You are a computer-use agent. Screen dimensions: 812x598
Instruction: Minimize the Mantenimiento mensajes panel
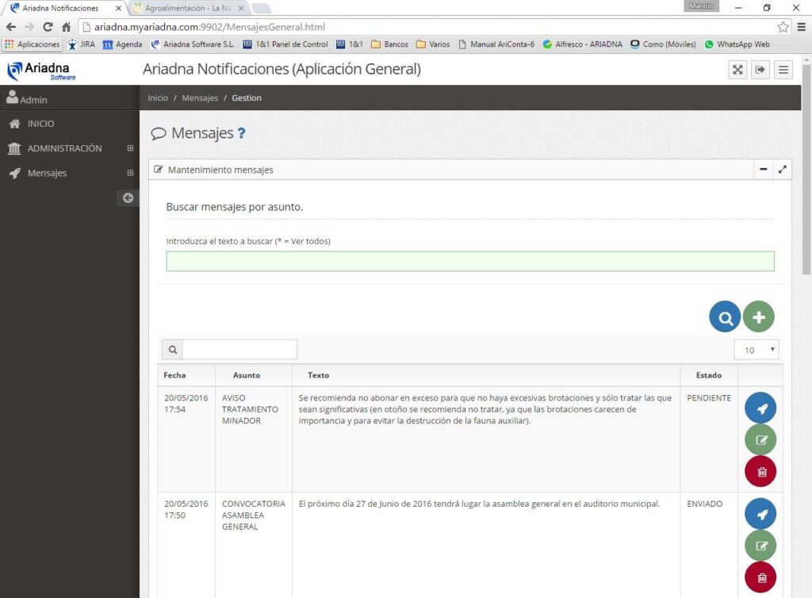point(763,169)
